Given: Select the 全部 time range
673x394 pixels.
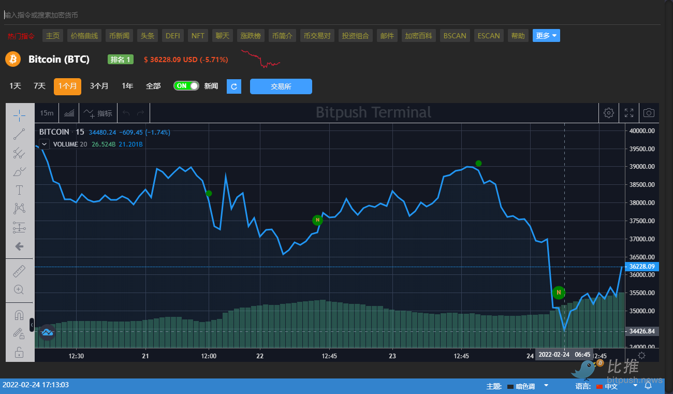Looking at the screenshot, I should point(153,86).
